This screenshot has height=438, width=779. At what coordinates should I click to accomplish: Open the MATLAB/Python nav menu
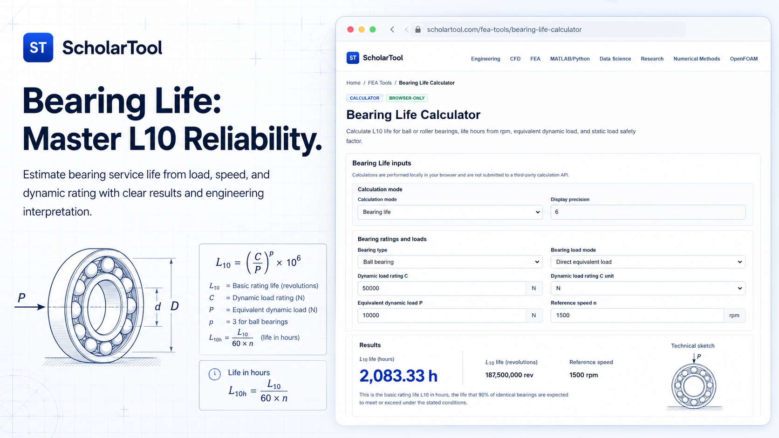[570, 59]
